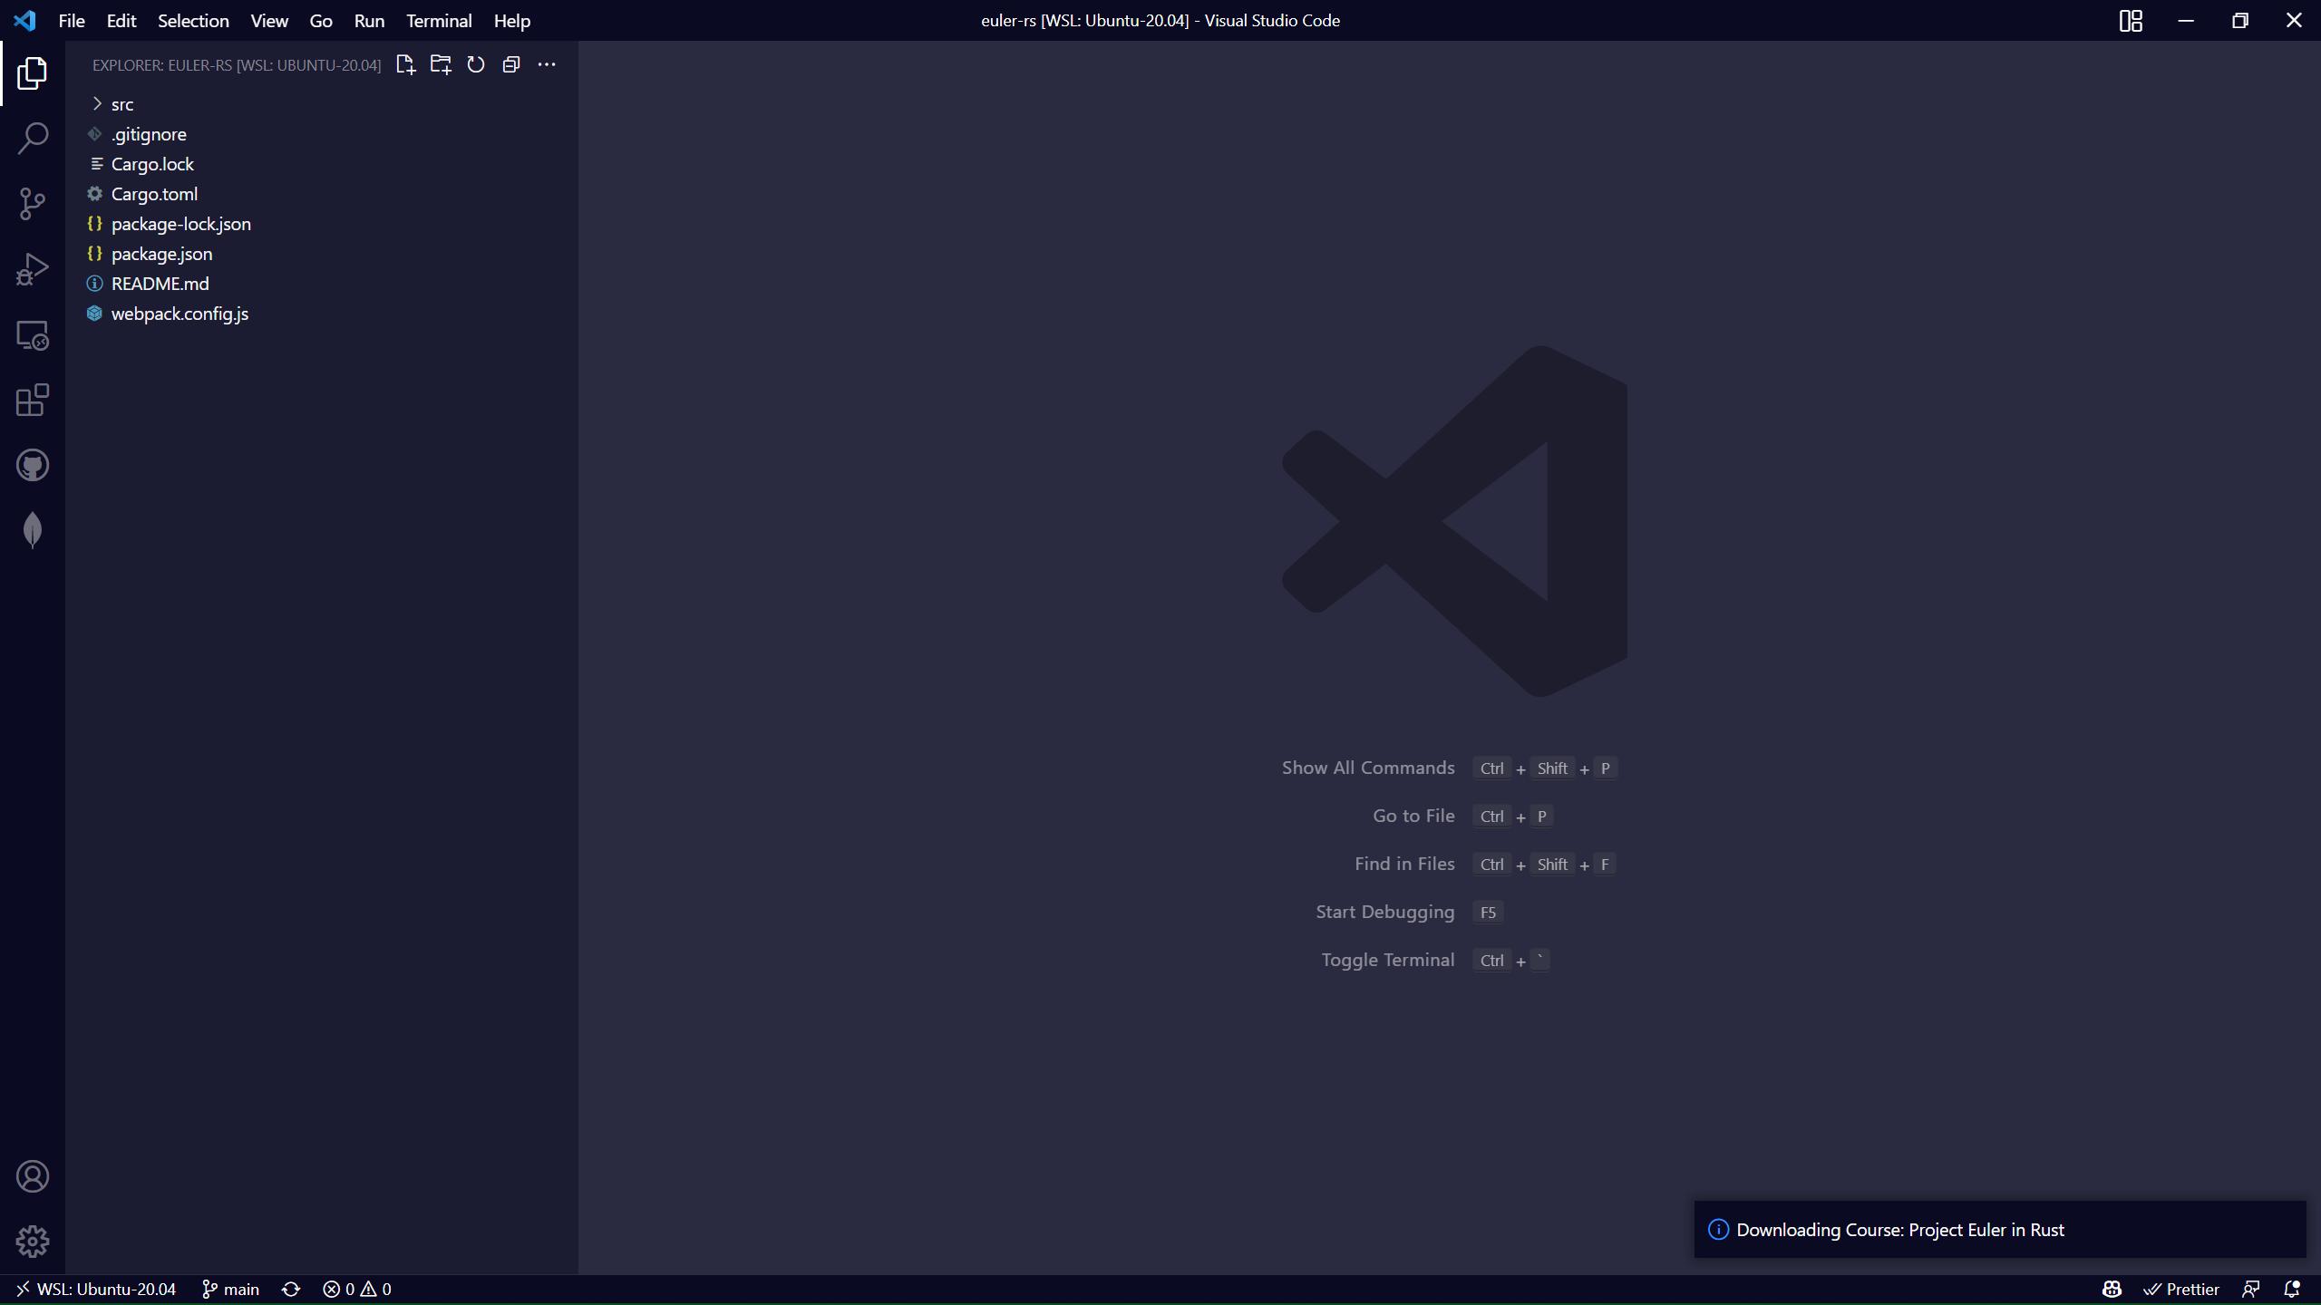Open Explorer more actions ellipsis
This screenshot has width=2321, height=1305.
pyautogui.click(x=547, y=64)
